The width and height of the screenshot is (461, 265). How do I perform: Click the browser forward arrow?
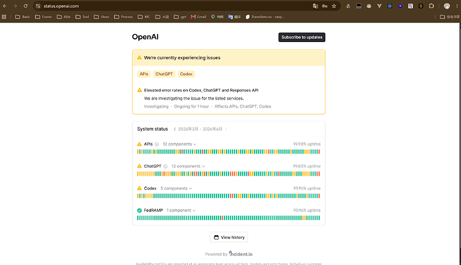pos(15,6)
